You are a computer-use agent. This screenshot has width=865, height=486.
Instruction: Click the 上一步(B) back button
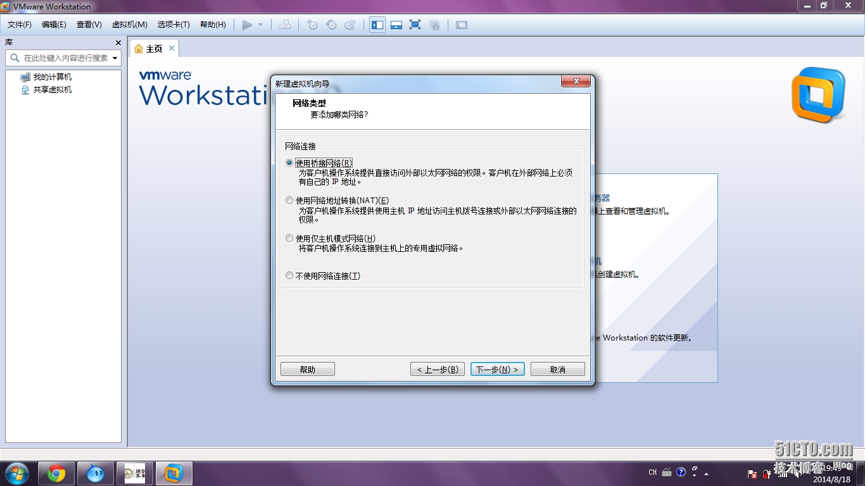click(438, 370)
